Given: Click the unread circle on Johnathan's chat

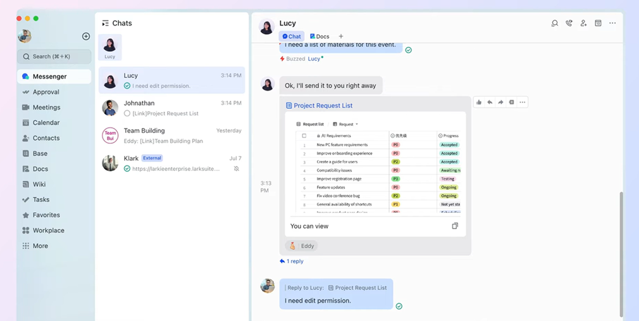Looking at the screenshot, I should (127, 113).
